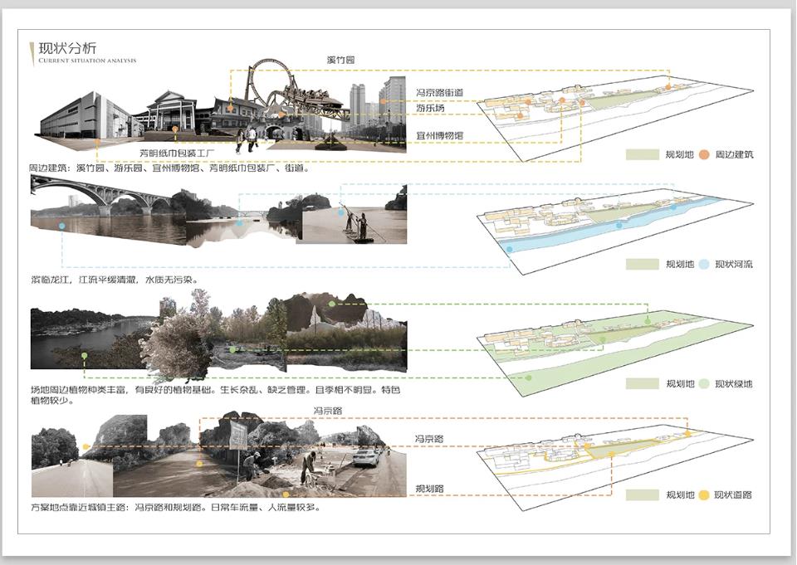Click the '规划地' rectangle swatch in the '现状道路' legend

pyautogui.click(x=643, y=494)
